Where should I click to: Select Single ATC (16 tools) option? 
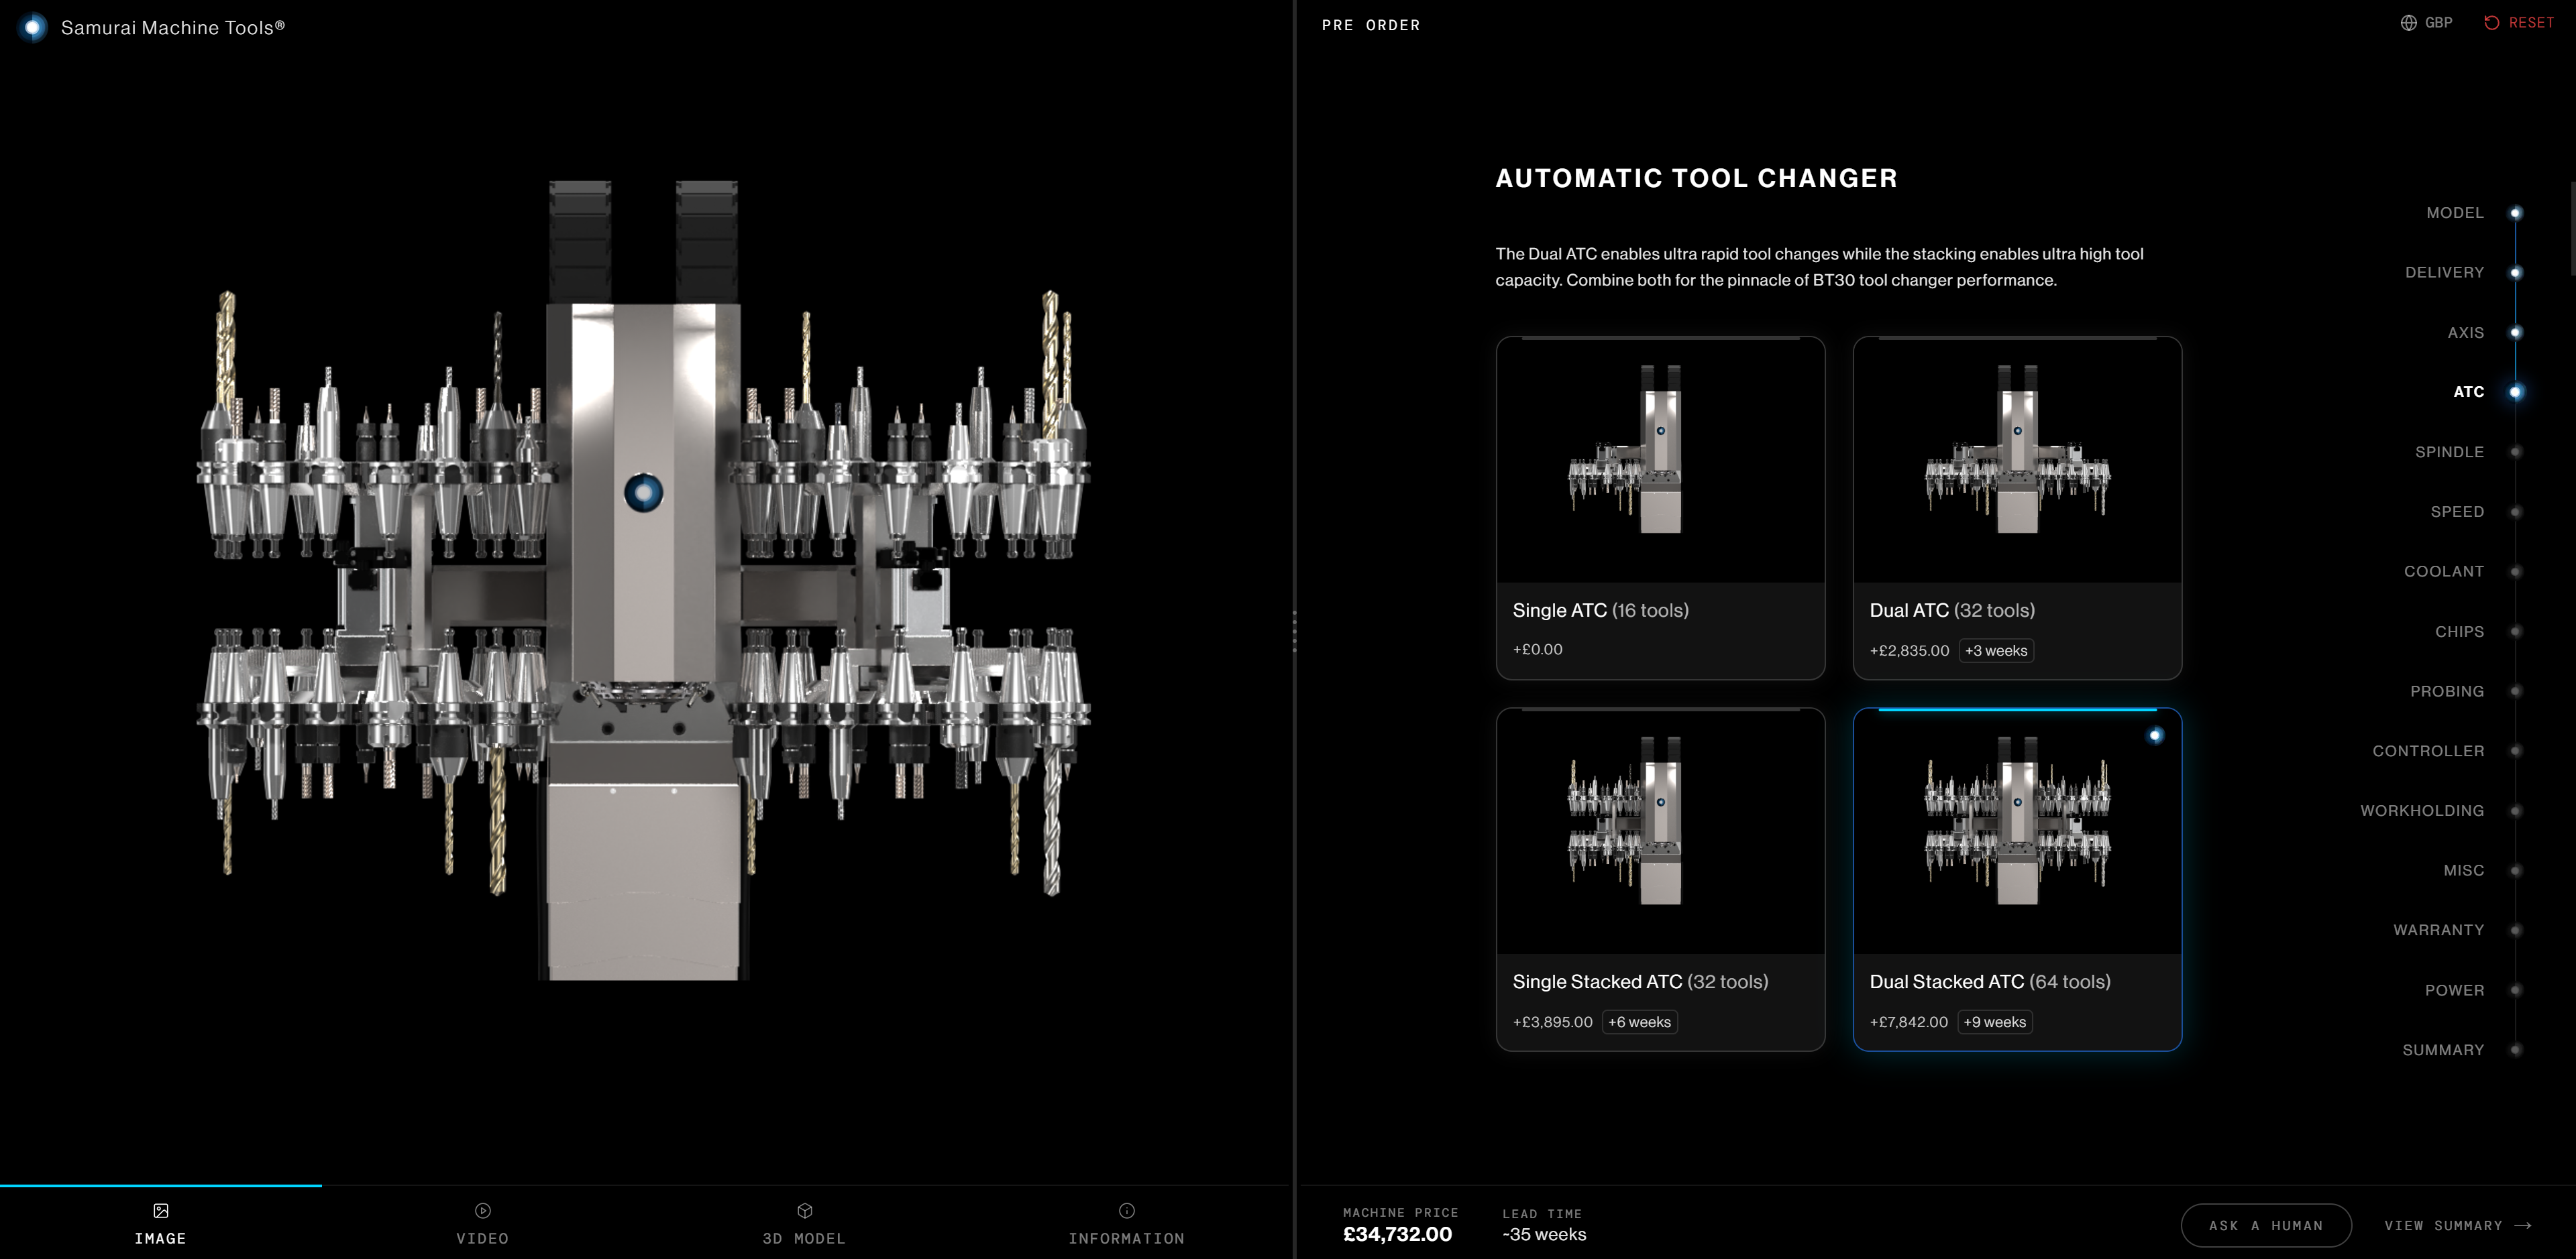point(1660,509)
